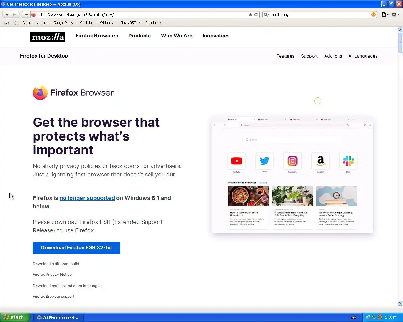Go to the Support link in sub-navigation
The width and height of the screenshot is (403, 322).
[x=309, y=56]
